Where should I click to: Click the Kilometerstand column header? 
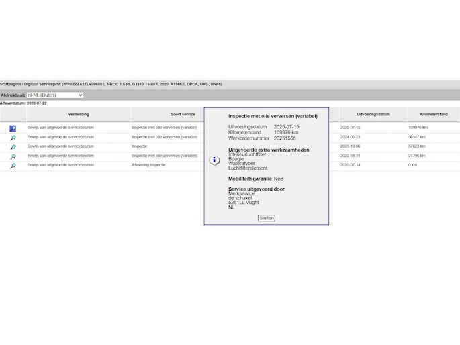433,115
